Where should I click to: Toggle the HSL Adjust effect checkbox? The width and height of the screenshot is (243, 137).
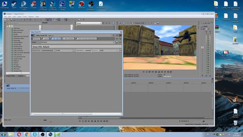[51, 39]
